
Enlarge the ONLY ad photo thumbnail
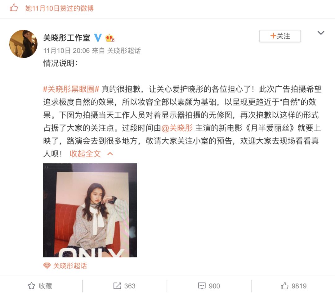[90, 210]
